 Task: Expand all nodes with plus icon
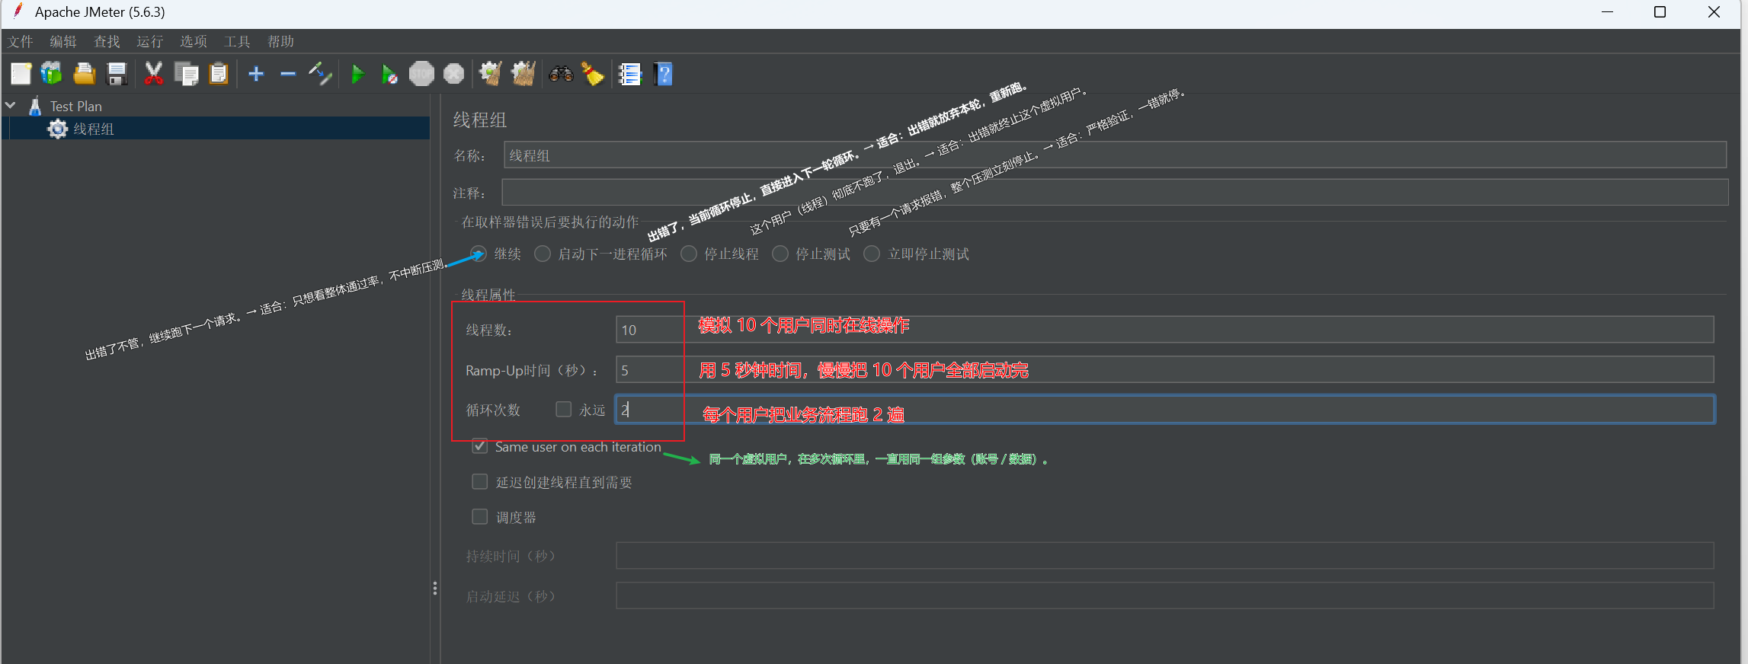click(256, 74)
